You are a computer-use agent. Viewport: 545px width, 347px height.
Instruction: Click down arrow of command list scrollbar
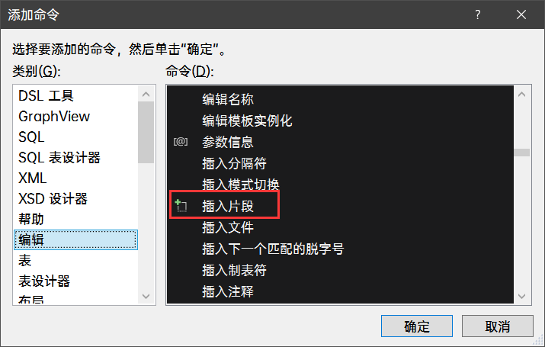click(521, 296)
